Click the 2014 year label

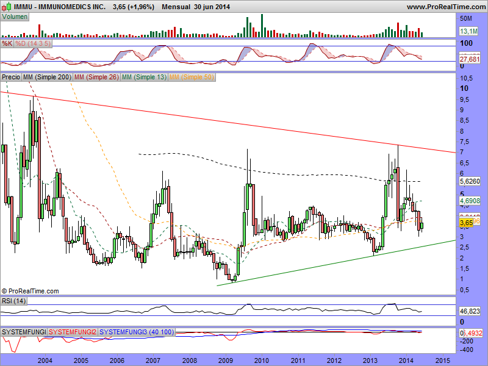pos(406,361)
